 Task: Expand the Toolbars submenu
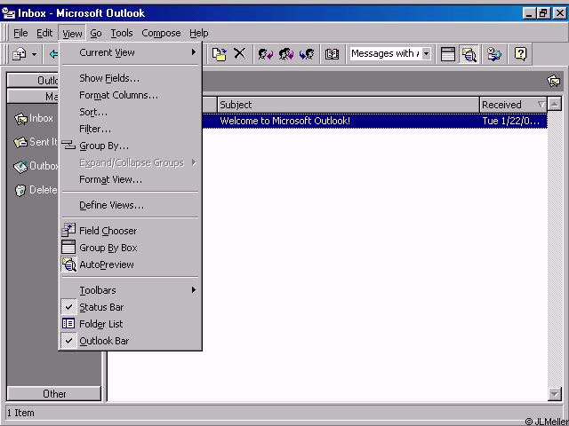[x=131, y=290]
